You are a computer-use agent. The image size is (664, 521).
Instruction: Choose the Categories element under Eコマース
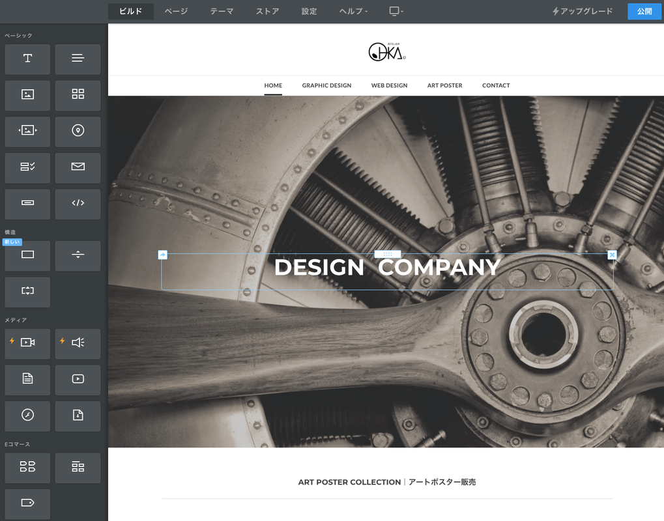pos(78,468)
